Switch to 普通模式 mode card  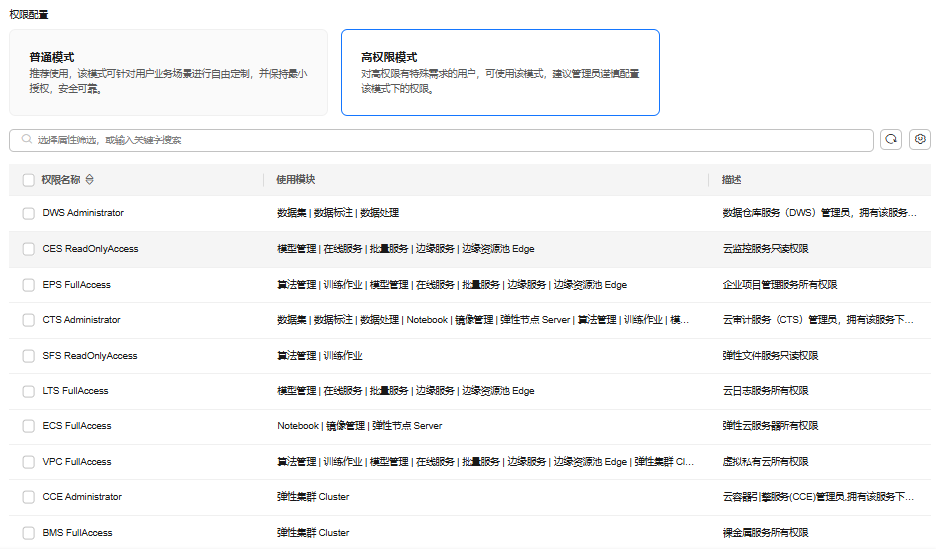pos(167,72)
